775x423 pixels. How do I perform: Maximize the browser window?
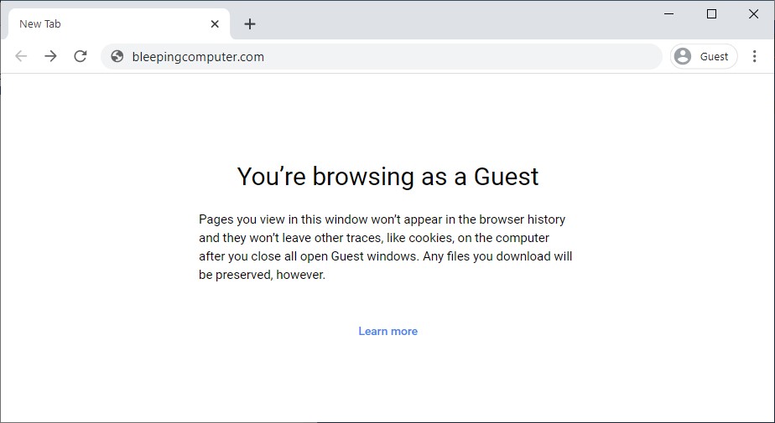(x=711, y=13)
